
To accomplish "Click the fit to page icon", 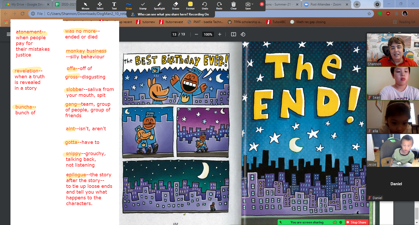I will point(234,34).
